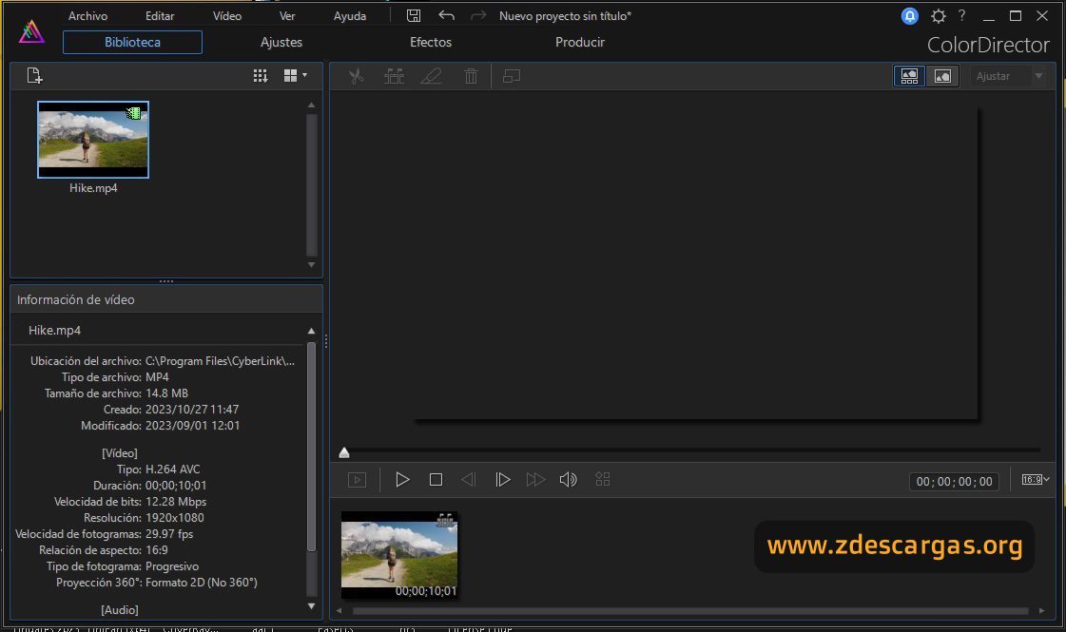
Task: Enable preview with storyboard view mode
Action: tap(909, 76)
